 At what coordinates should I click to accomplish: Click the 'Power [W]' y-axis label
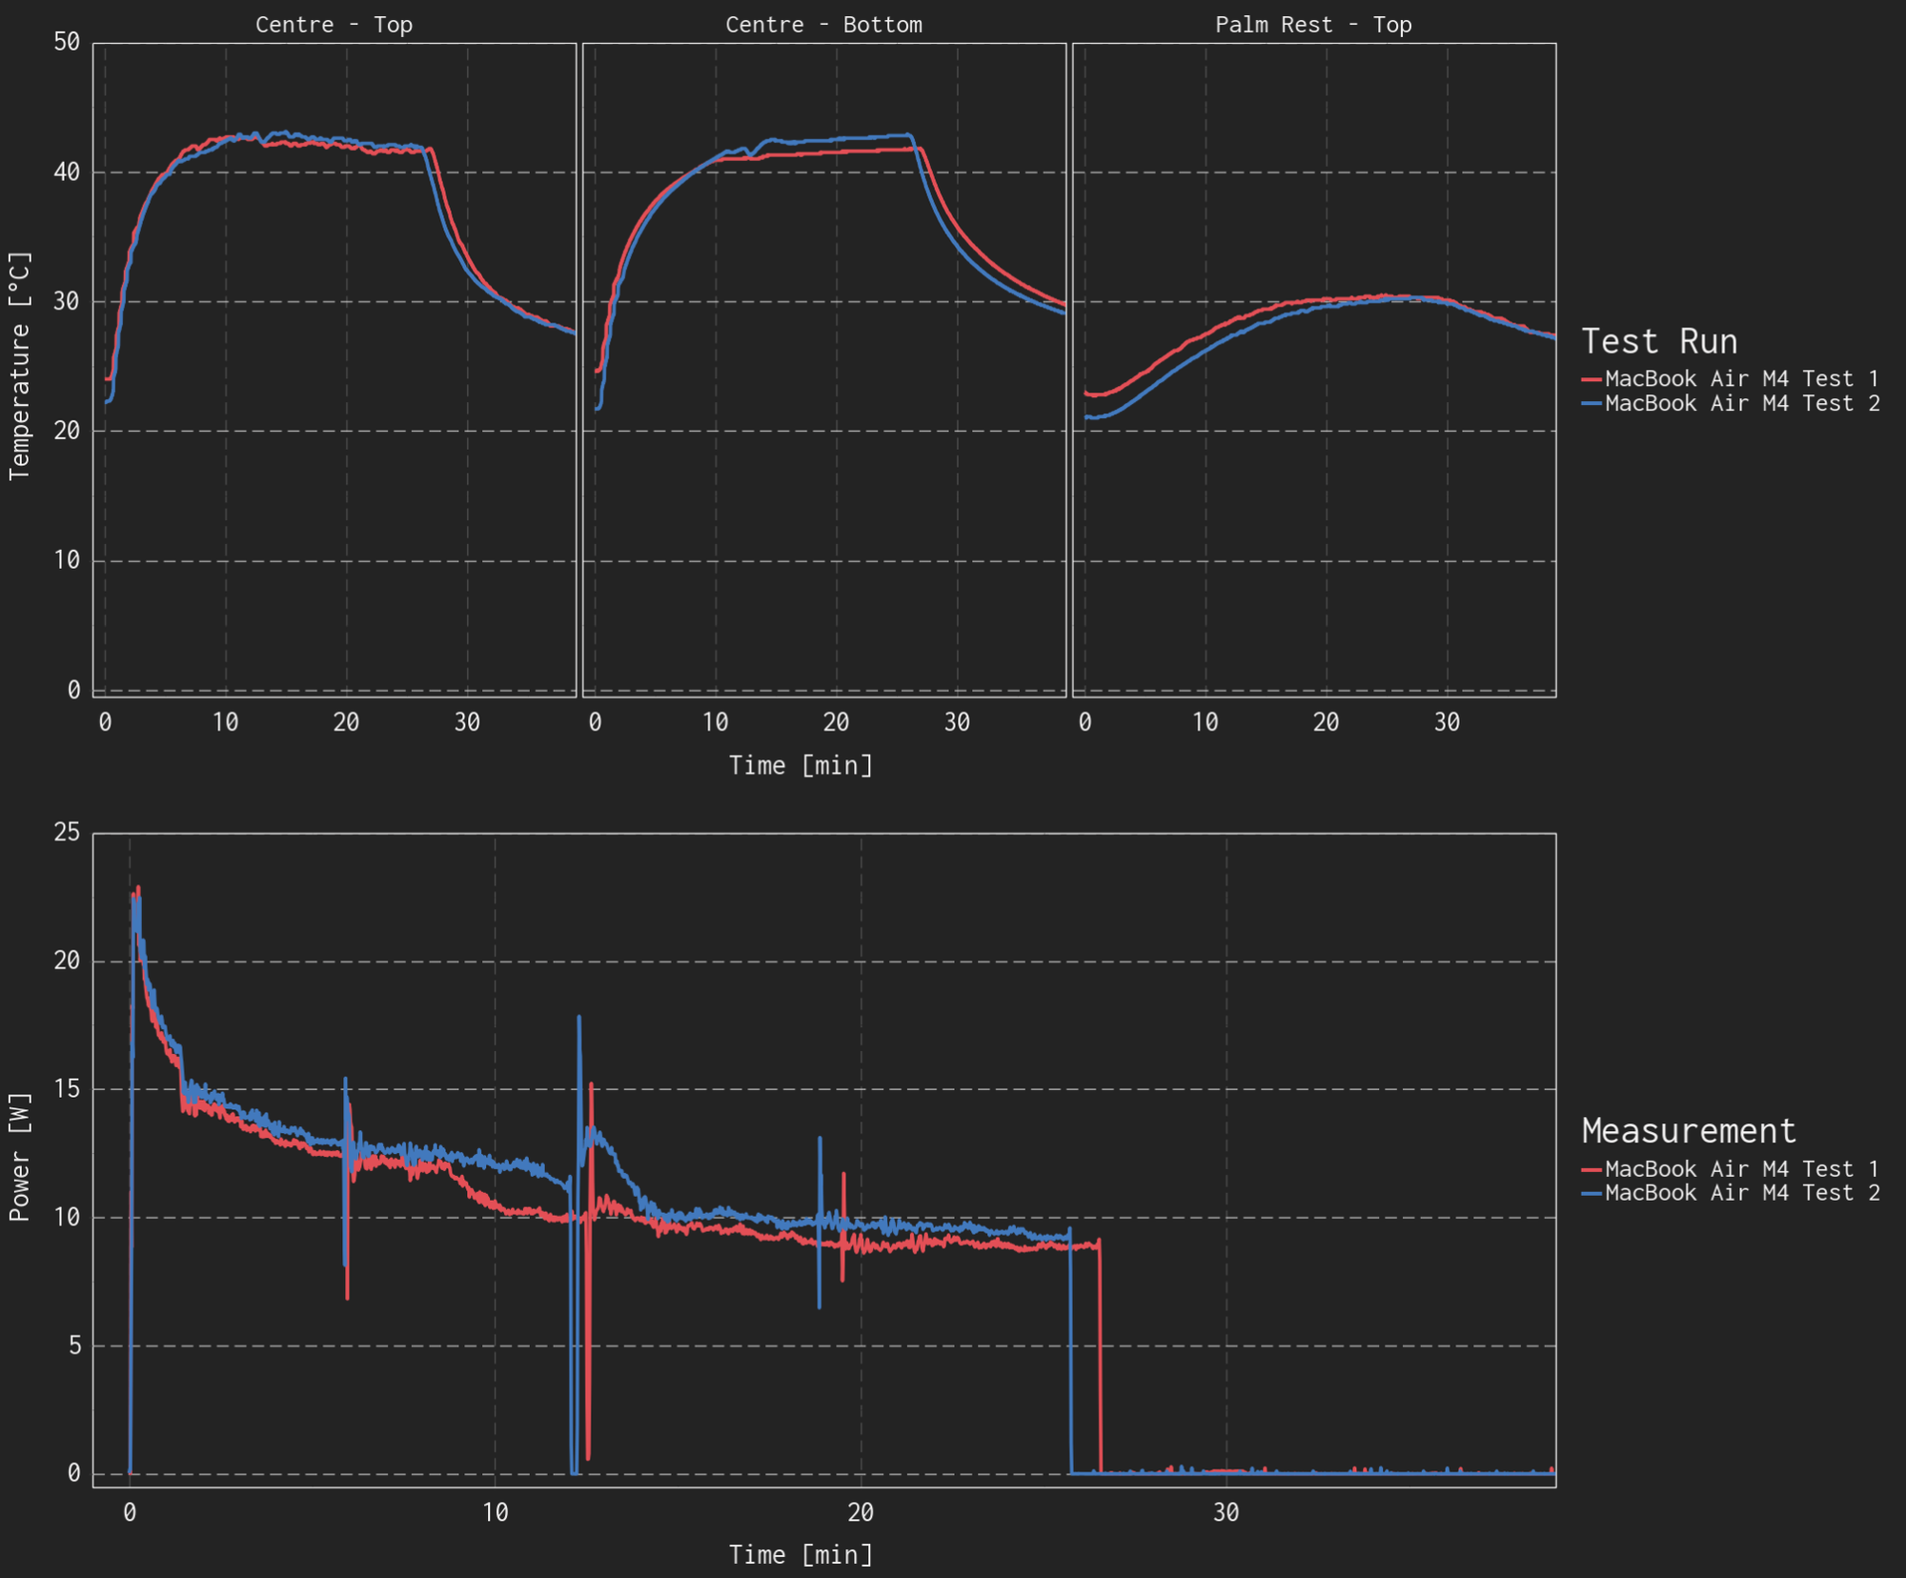pos(20,1157)
